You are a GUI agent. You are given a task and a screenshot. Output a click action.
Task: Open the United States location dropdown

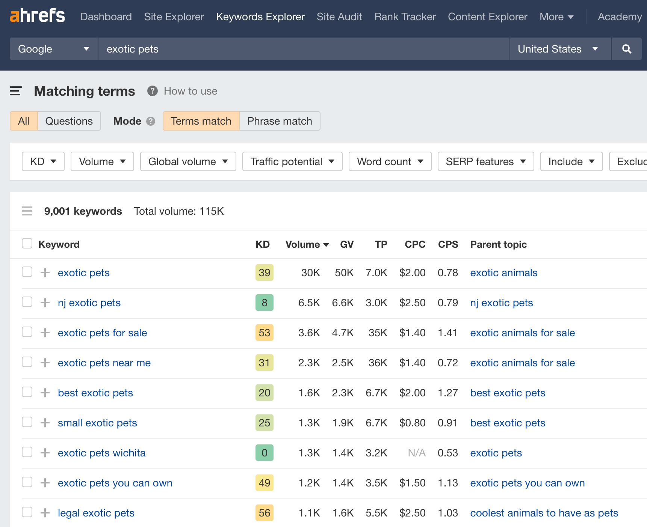click(x=559, y=49)
